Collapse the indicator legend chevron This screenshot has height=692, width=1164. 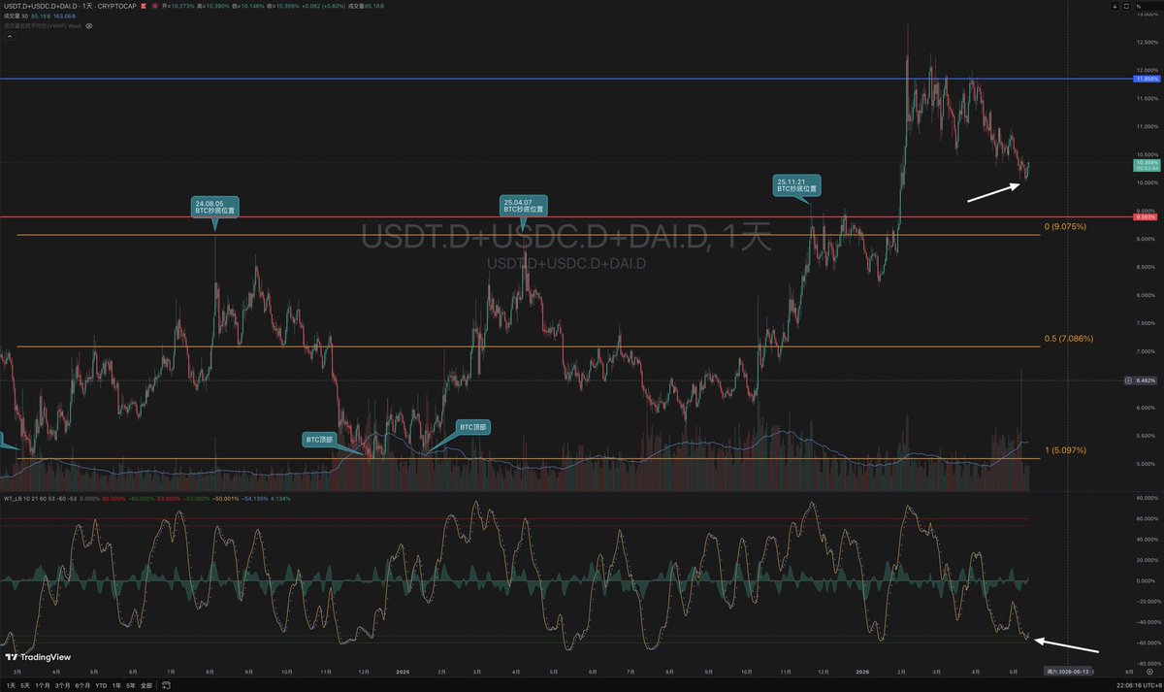[10, 36]
